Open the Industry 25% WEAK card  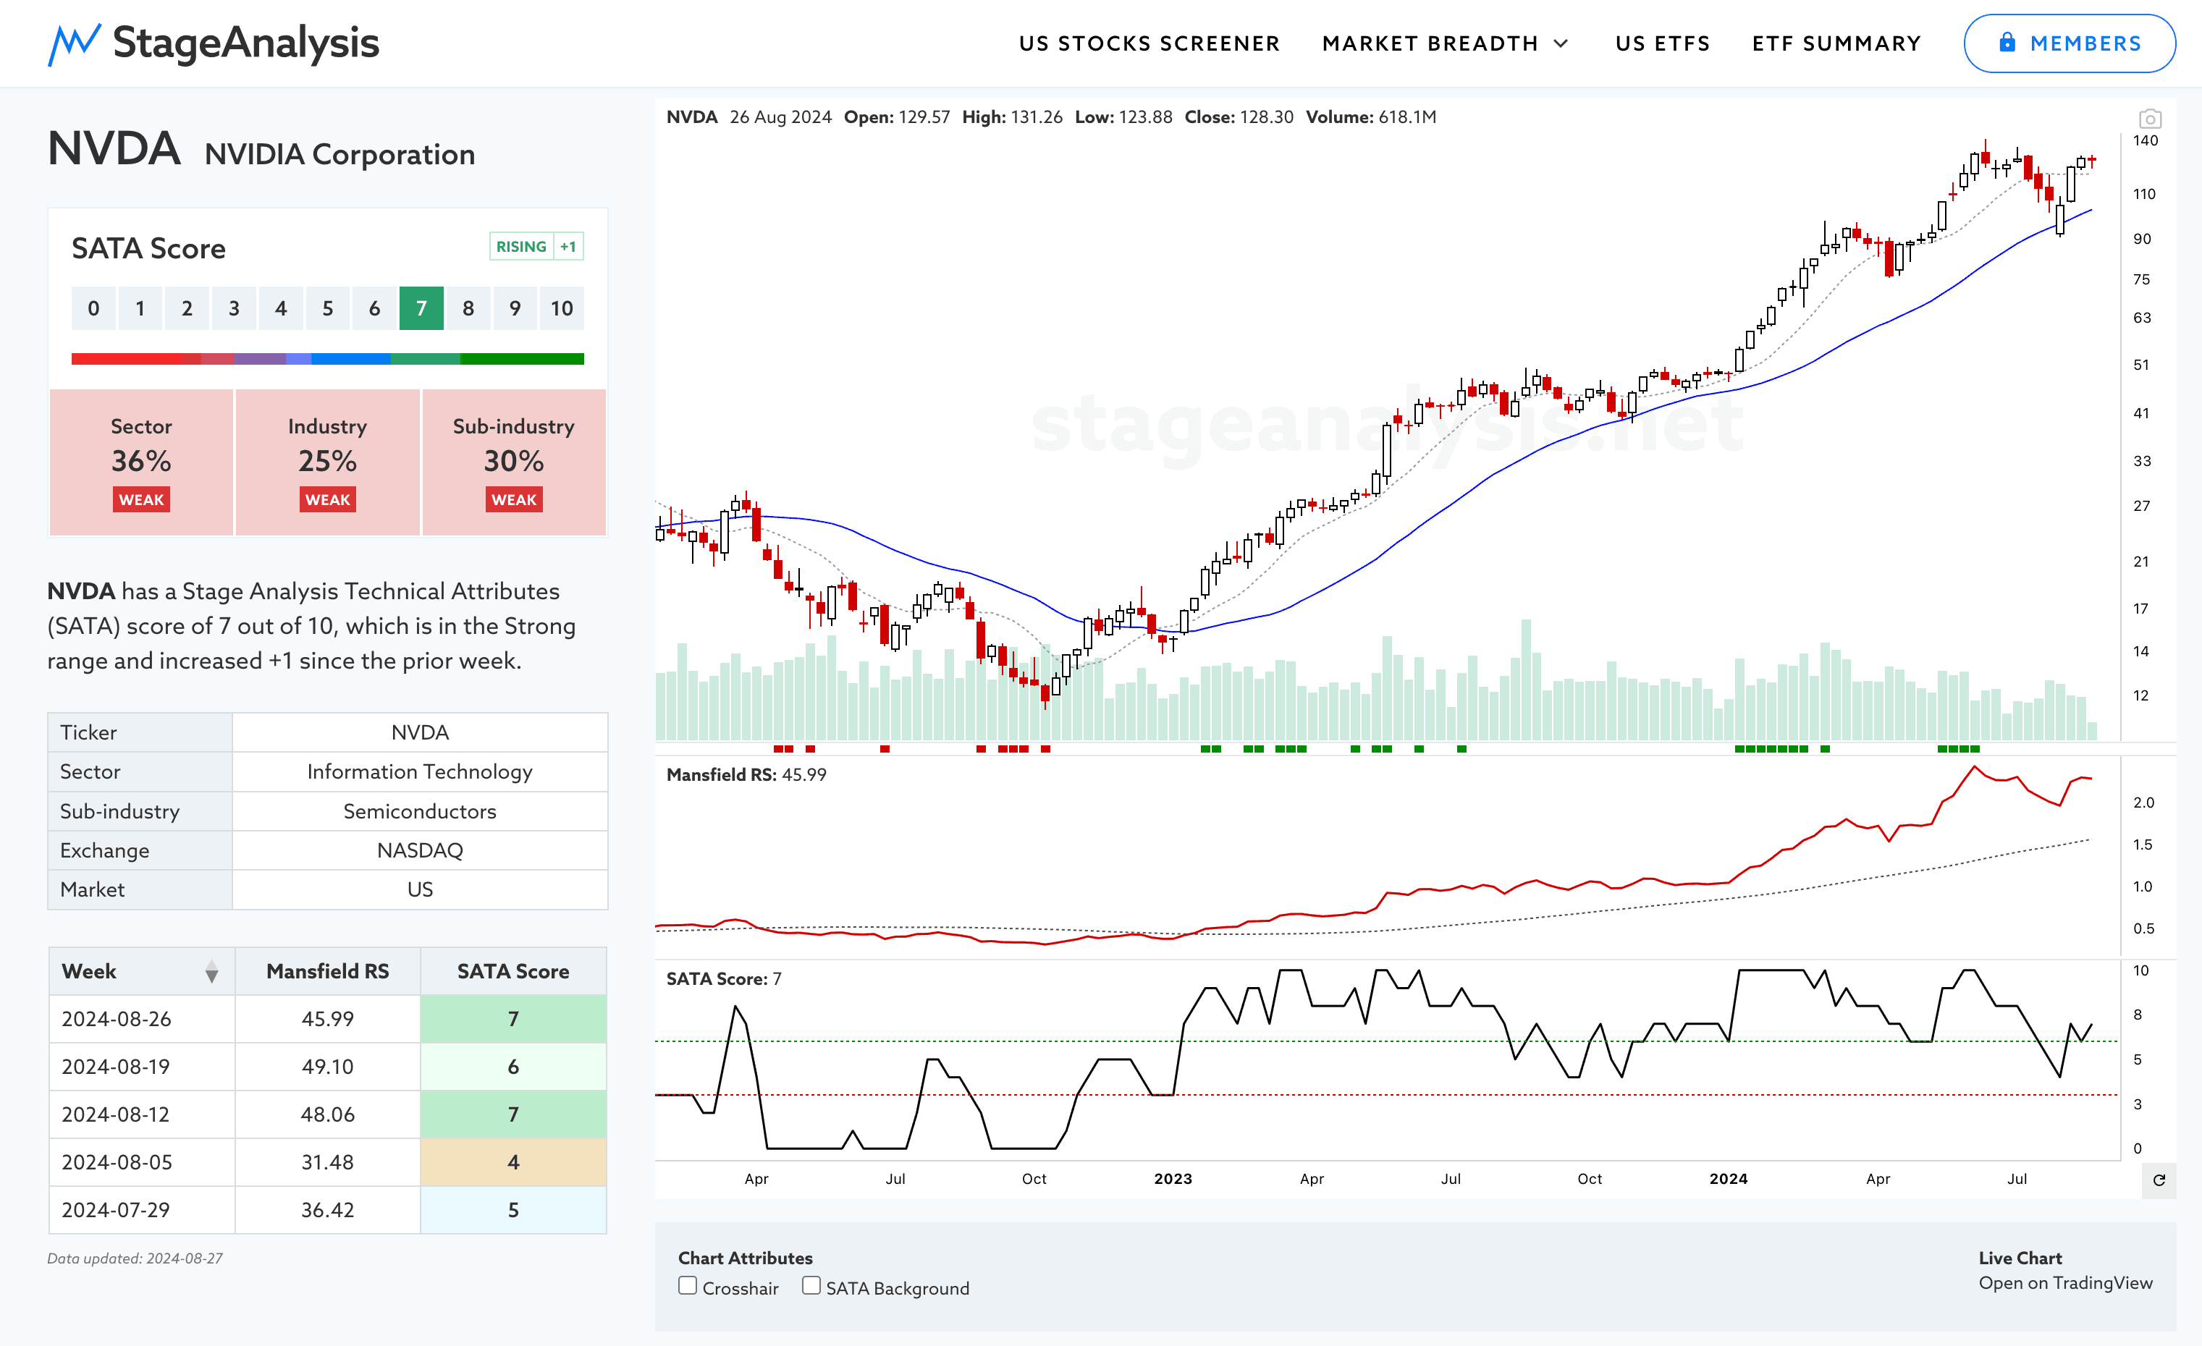327,462
